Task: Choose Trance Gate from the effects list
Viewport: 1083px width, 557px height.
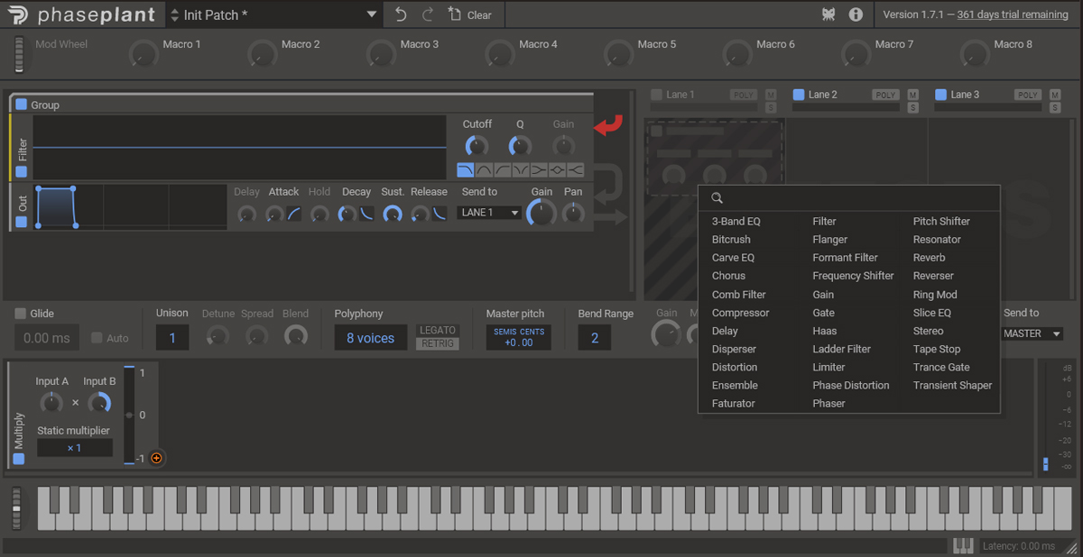Action: tap(941, 367)
